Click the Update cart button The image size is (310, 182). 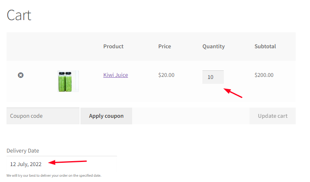272,116
